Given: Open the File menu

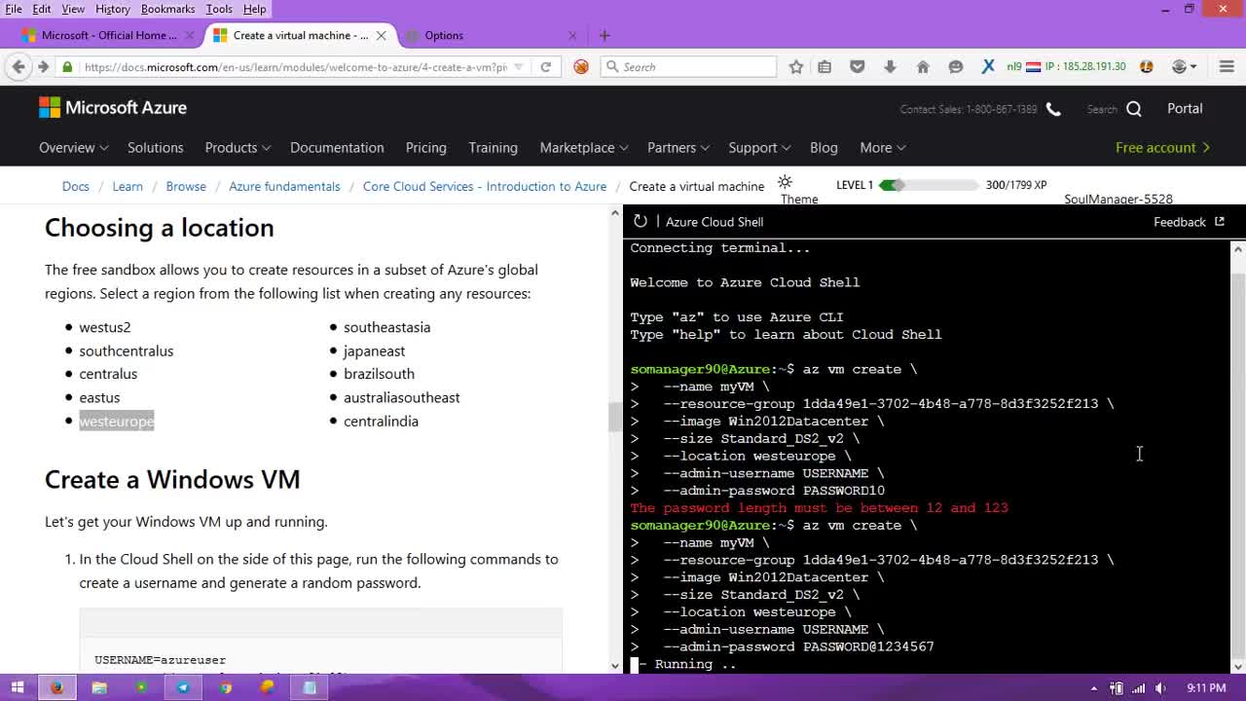Looking at the screenshot, I should pyautogui.click(x=14, y=9).
